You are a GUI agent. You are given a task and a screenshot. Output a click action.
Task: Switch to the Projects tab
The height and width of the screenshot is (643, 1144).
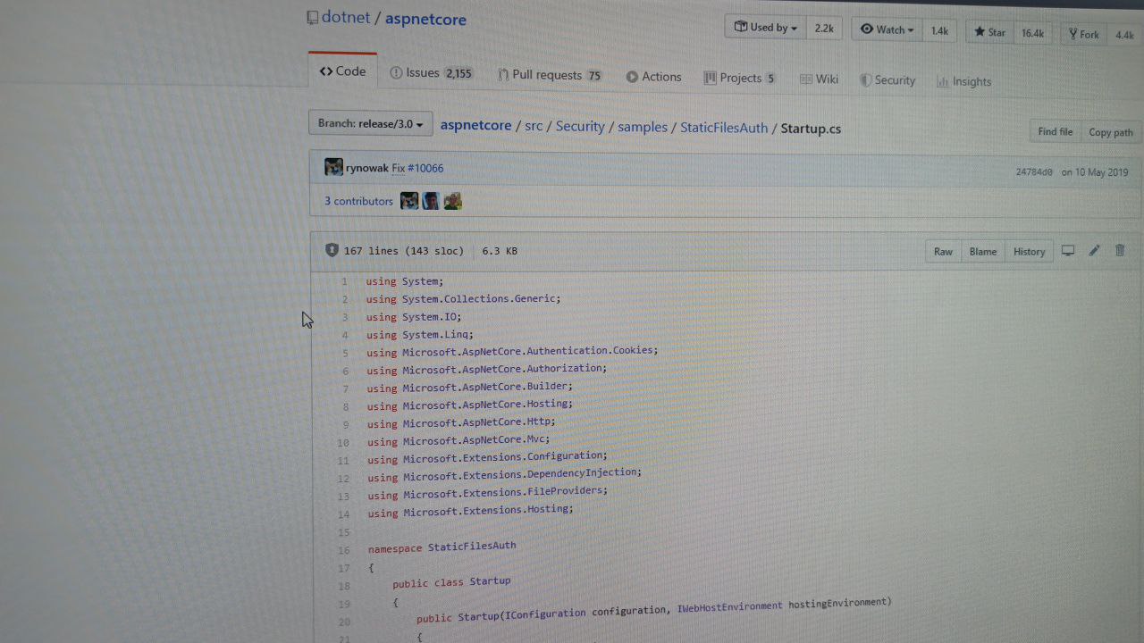coord(739,78)
